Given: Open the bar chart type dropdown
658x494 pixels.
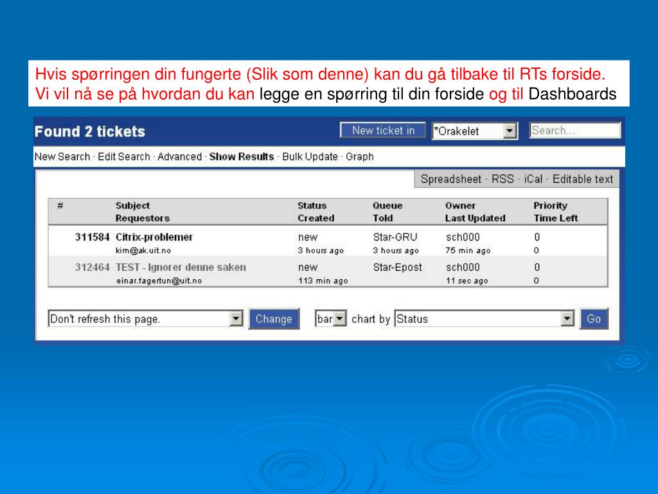Looking at the screenshot, I should click(331, 319).
